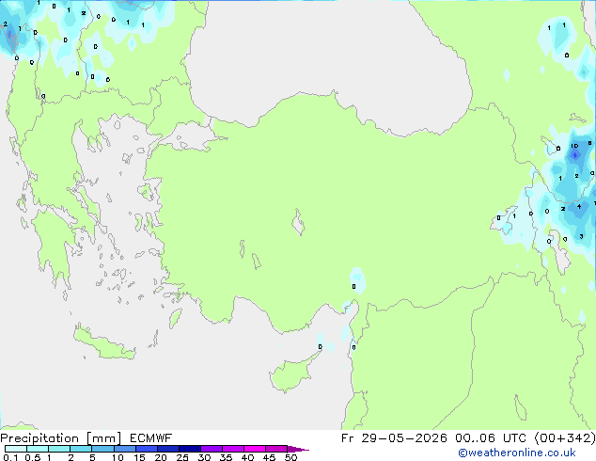The width and height of the screenshot is (596, 461).
Task: Click the '(00+342)' forecast offset text
Action: (565, 438)
